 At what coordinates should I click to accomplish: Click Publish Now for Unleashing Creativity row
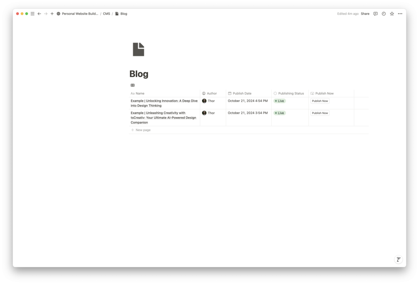click(x=320, y=113)
